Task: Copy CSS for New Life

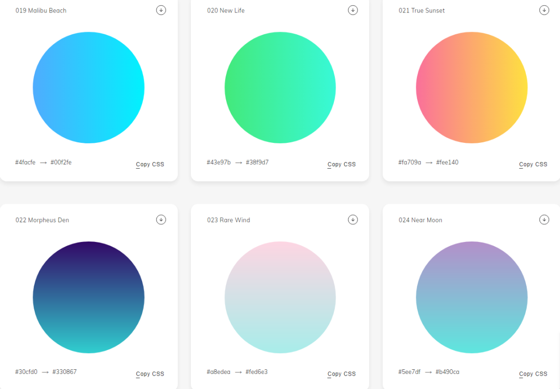Action: tap(341, 164)
